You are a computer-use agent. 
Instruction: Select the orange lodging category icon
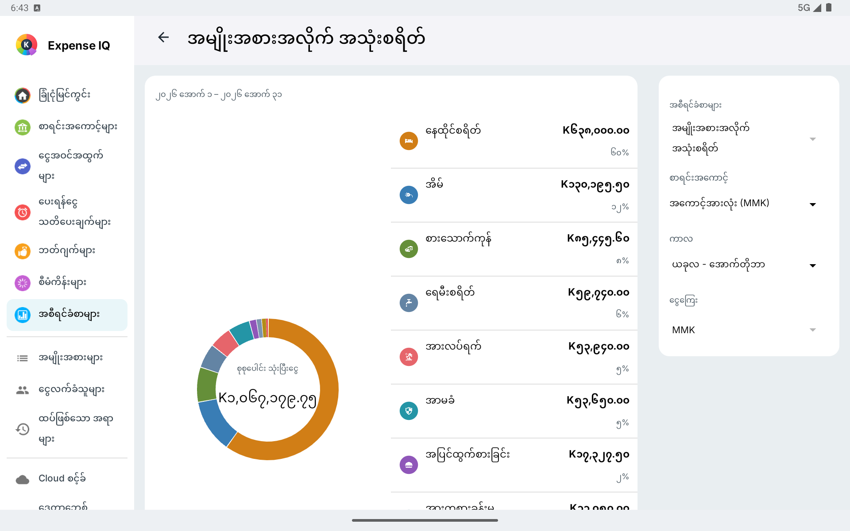[x=409, y=141]
